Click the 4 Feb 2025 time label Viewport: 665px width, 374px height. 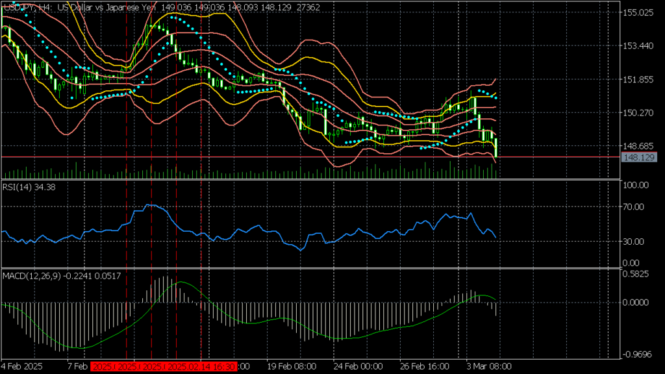[23, 367]
